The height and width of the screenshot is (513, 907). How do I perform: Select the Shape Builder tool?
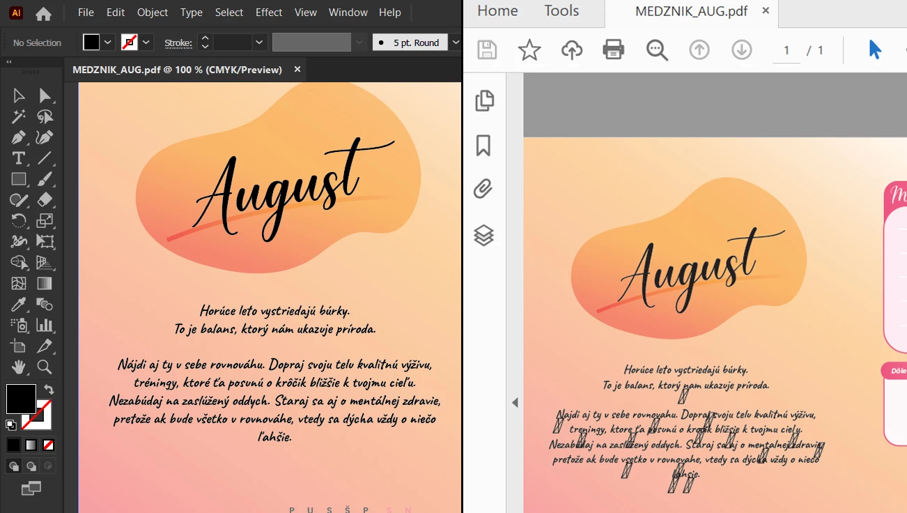pyautogui.click(x=19, y=263)
